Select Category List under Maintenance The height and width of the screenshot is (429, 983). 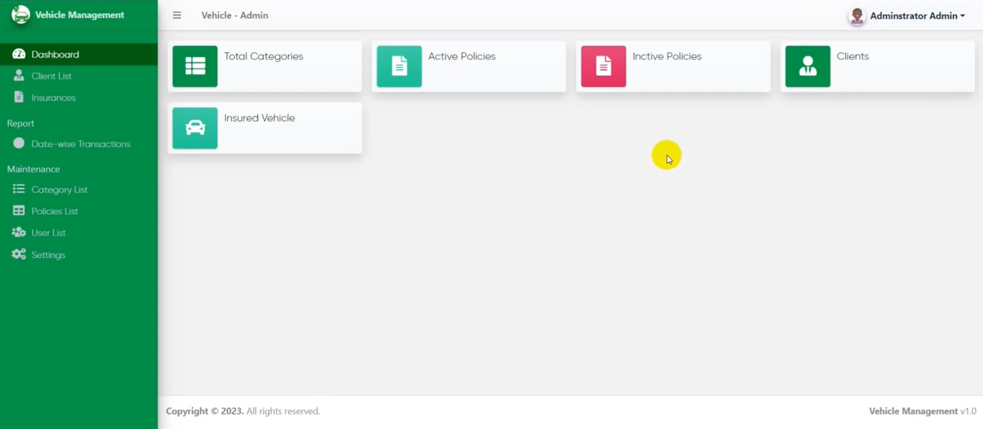59,189
